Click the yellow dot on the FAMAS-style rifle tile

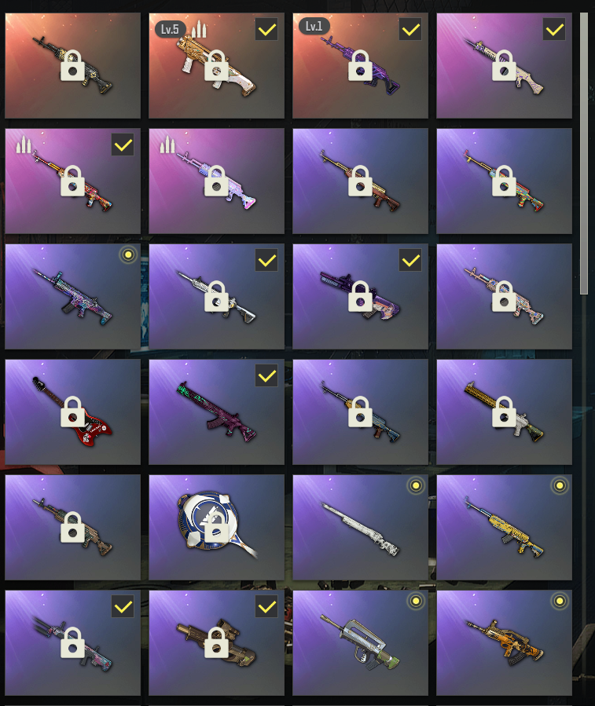(x=416, y=601)
